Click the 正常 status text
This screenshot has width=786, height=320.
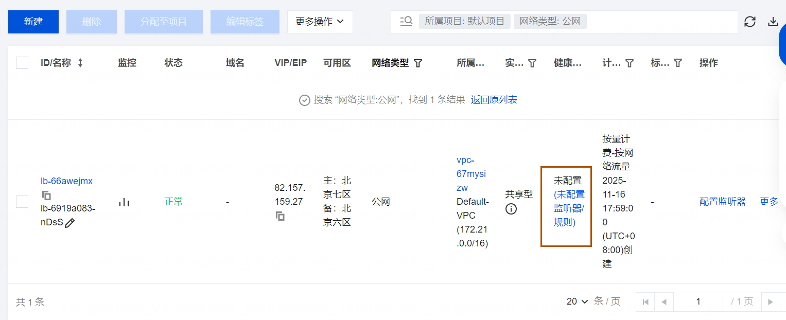(x=173, y=202)
